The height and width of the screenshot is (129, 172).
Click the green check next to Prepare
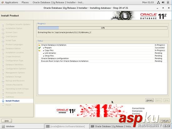pyautogui.click(x=39, y=48)
